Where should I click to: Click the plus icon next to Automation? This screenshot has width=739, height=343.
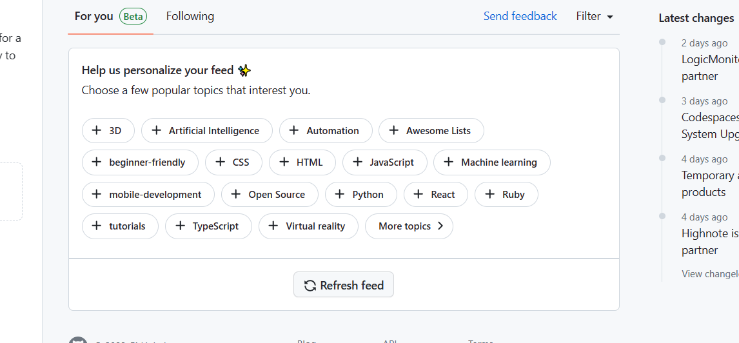[294, 130]
